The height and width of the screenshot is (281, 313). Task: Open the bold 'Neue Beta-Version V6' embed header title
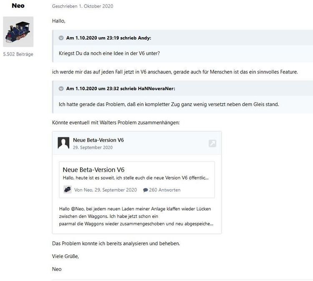coord(98,140)
